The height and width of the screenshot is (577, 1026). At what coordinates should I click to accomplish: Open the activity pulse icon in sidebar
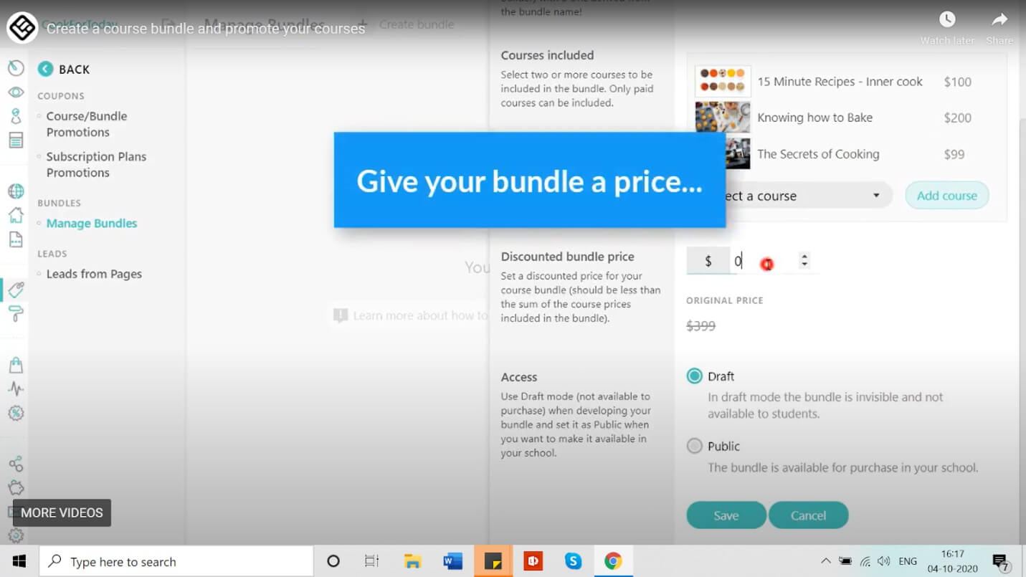coord(16,388)
